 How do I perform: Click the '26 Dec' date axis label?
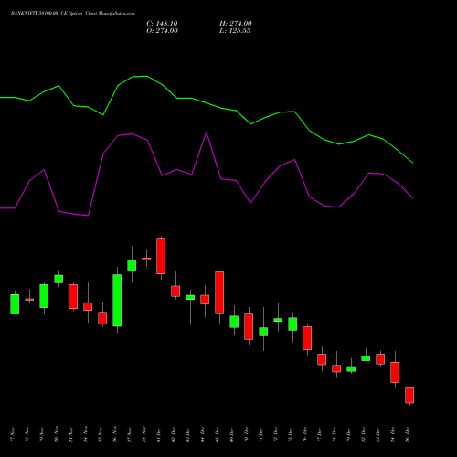[408, 435]
